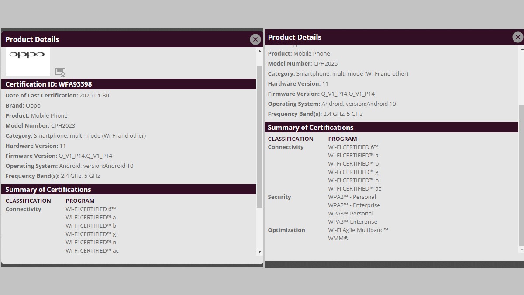Click right dialog scrollbar down arrow

click(x=521, y=250)
